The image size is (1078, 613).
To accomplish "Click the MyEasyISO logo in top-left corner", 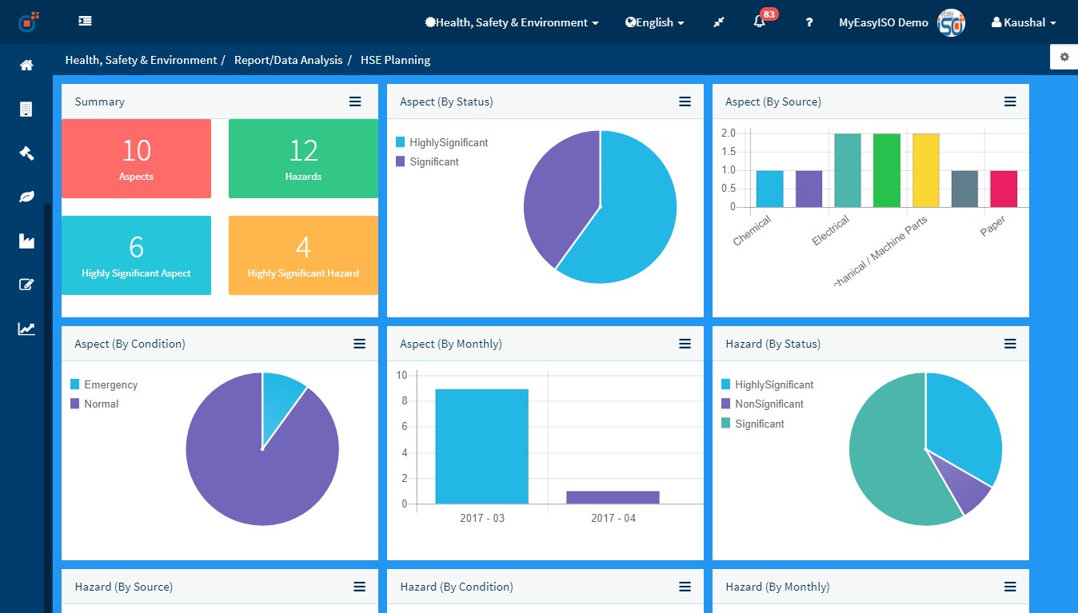I will point(29,22).
